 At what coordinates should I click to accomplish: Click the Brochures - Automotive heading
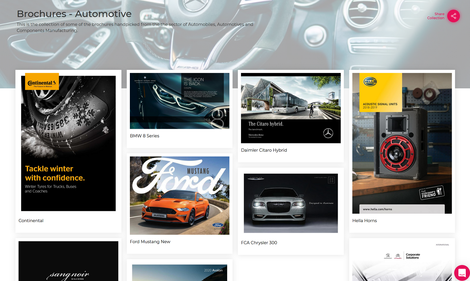74,14
